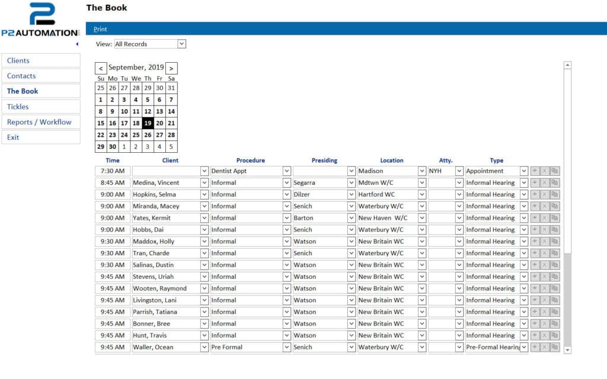Go to Contacts in the sidebar
The image size is (607, 379).
pos(41,76)
